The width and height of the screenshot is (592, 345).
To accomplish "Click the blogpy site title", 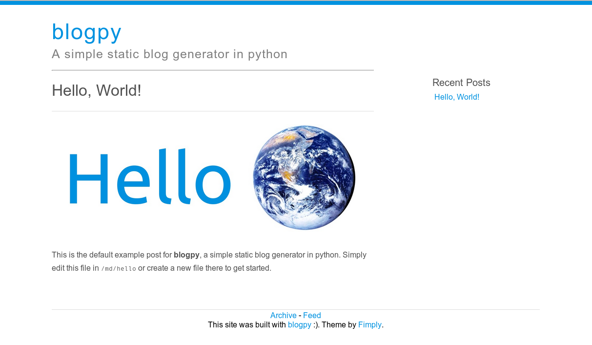I will (86, 32).
